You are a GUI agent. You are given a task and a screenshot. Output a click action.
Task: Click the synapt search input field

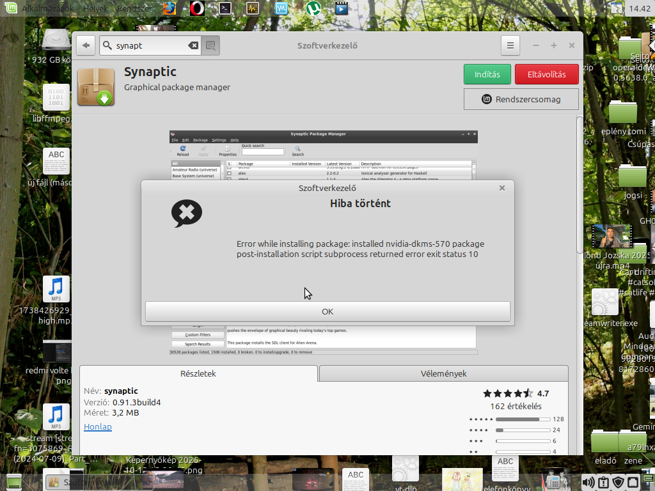(x=150, y=45)
